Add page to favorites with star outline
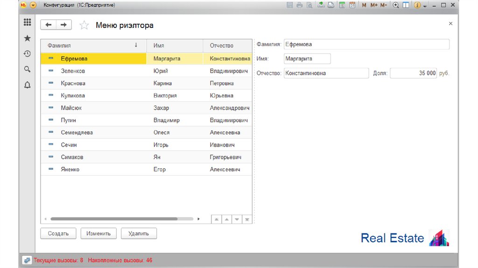Viewport: 478px width, 268px height. 84,25
